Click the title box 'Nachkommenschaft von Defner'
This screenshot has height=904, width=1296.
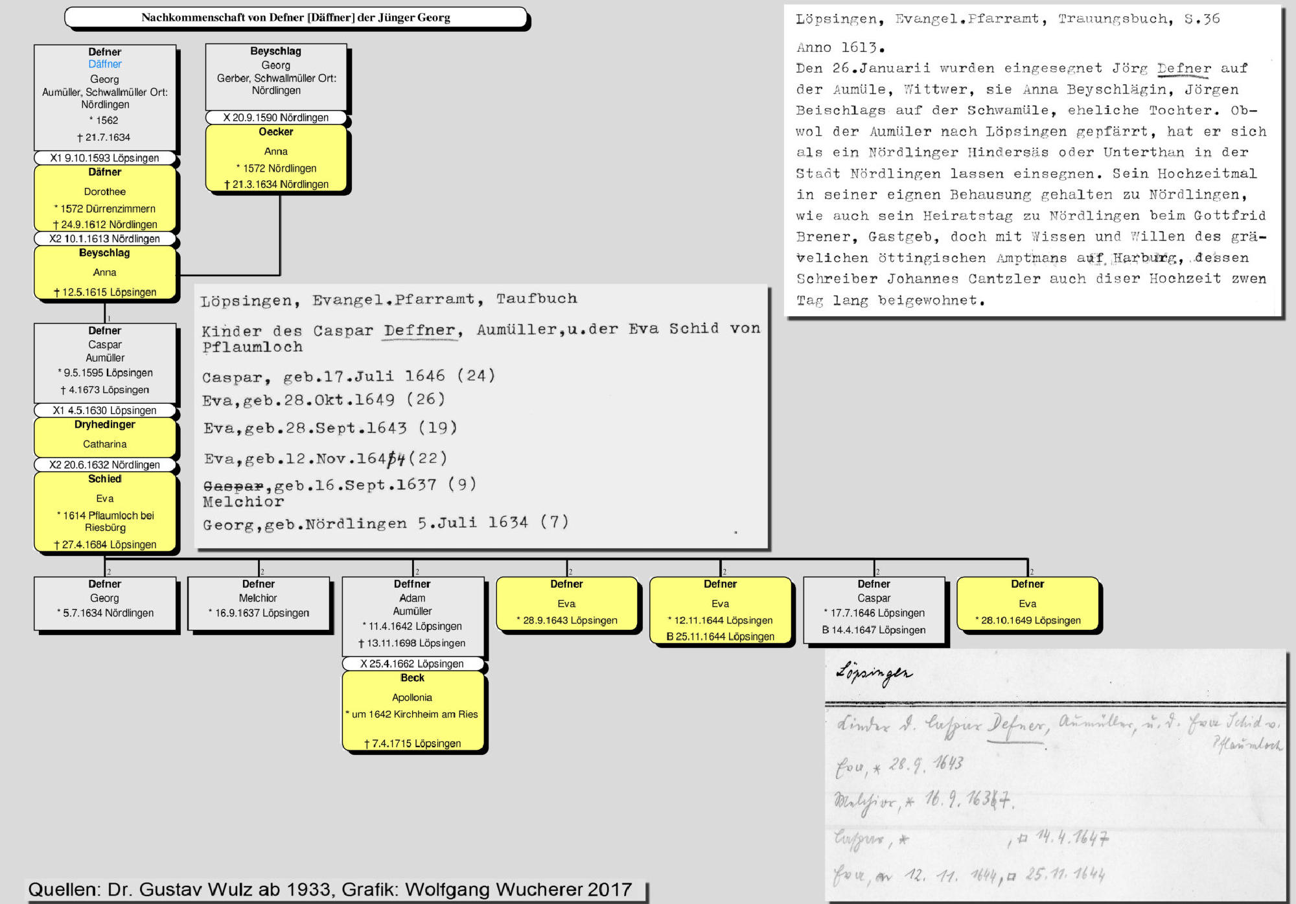[295, 17]
